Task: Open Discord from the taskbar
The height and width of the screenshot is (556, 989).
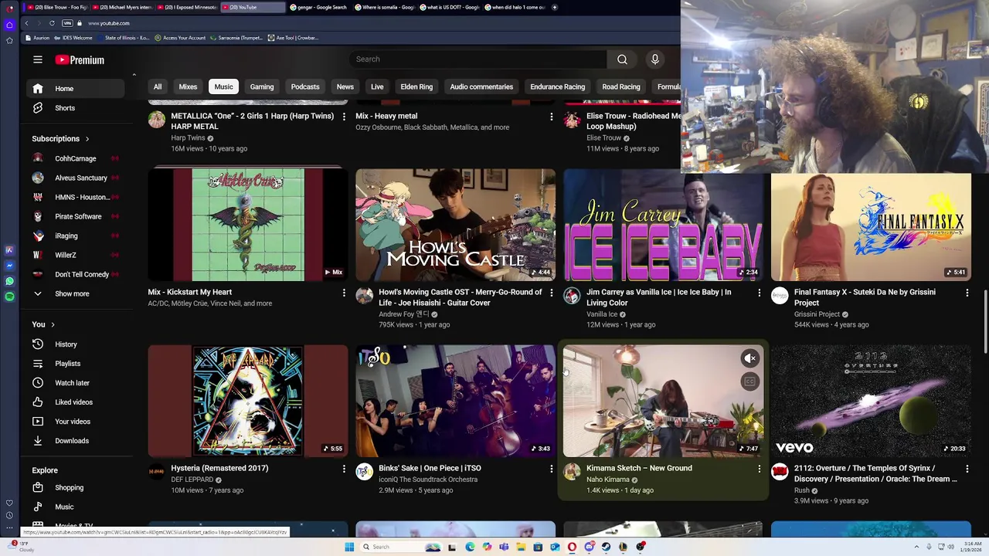Action: 589,547
